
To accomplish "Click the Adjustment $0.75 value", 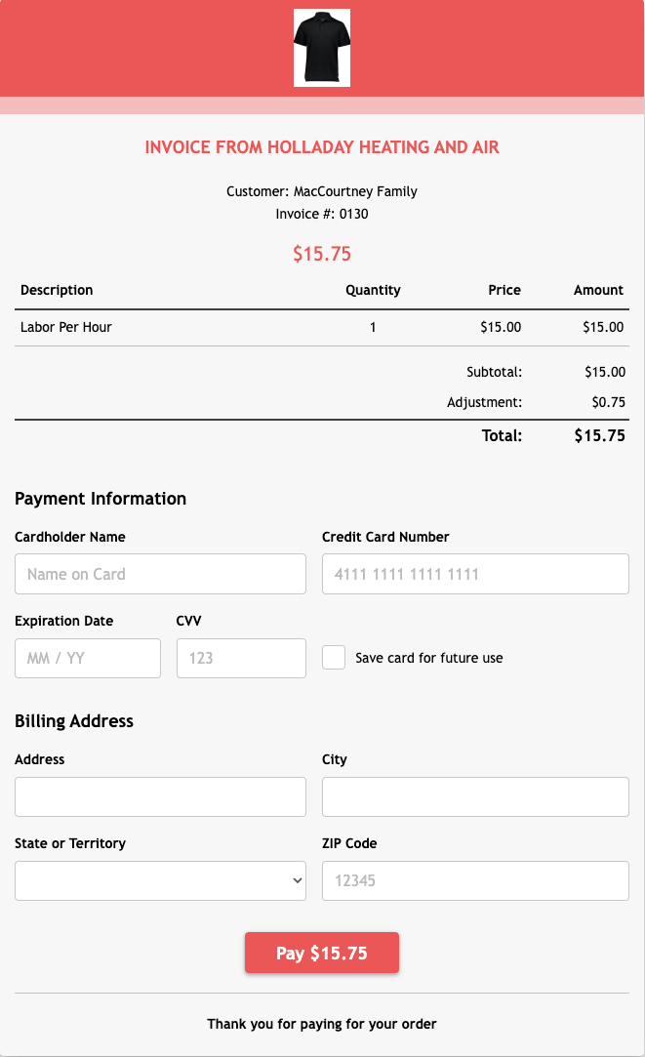I will tap(608, 402).
